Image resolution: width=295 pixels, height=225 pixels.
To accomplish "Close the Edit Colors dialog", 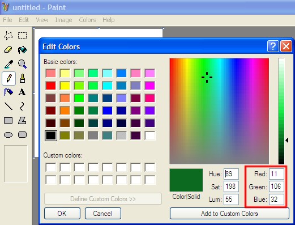I will (286, 46).
